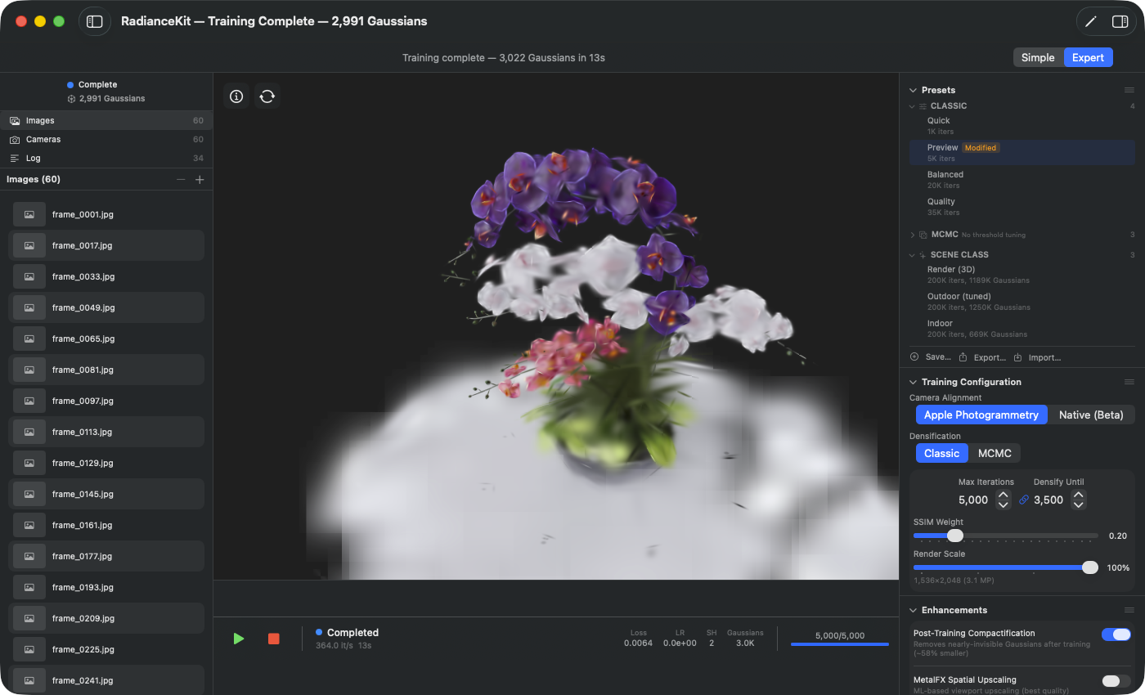The height and width of the screenshot is (695, 1145).
Task: Collapse the Presets section
Action: click(x=913, y=90)
